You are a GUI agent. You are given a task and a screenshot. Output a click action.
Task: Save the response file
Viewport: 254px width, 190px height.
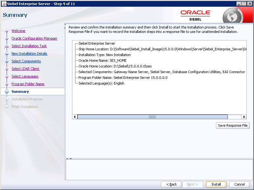233,125
